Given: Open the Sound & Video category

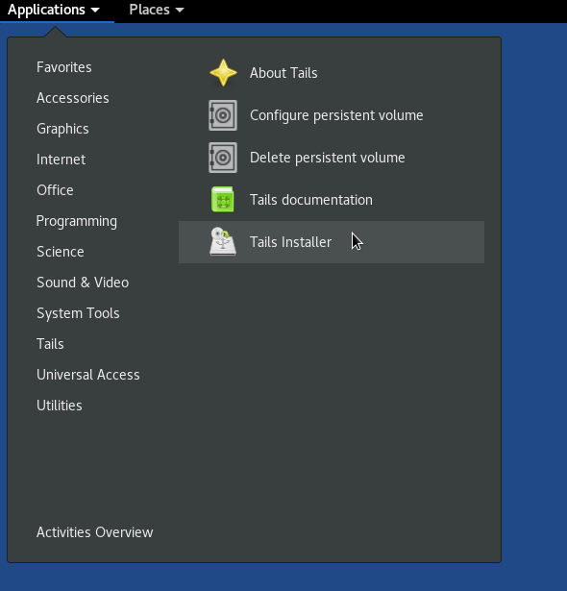Looking at the screenshot, I should click(x=83, y=283).
